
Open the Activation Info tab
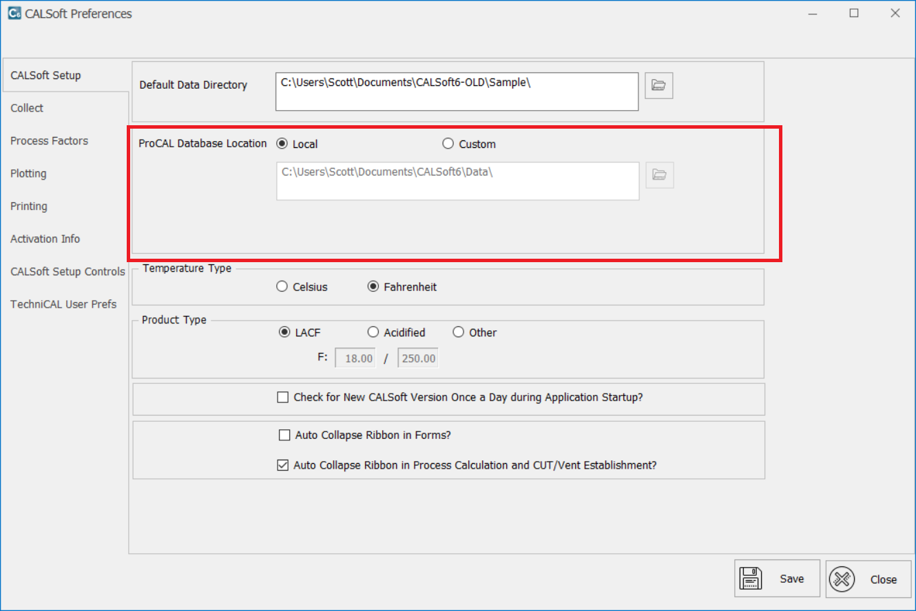coord(45,239)
